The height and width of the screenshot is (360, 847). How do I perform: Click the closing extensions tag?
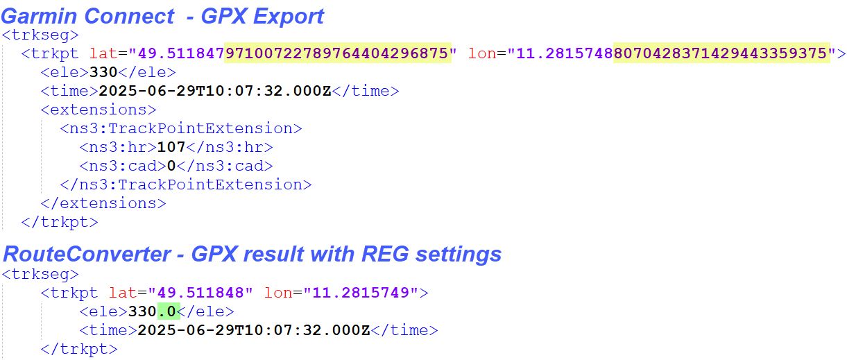tap(103, 203)
